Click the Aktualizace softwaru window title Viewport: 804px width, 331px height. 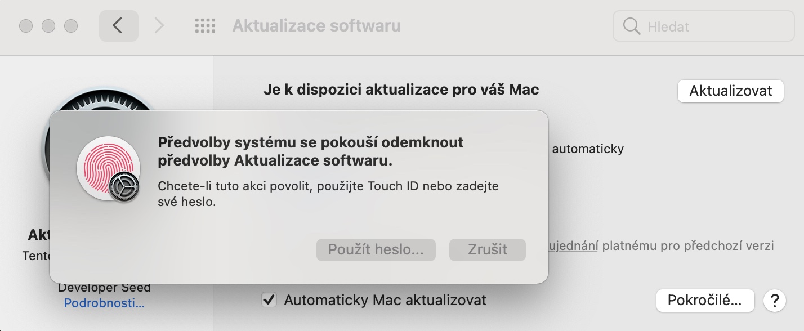[316, 26]
